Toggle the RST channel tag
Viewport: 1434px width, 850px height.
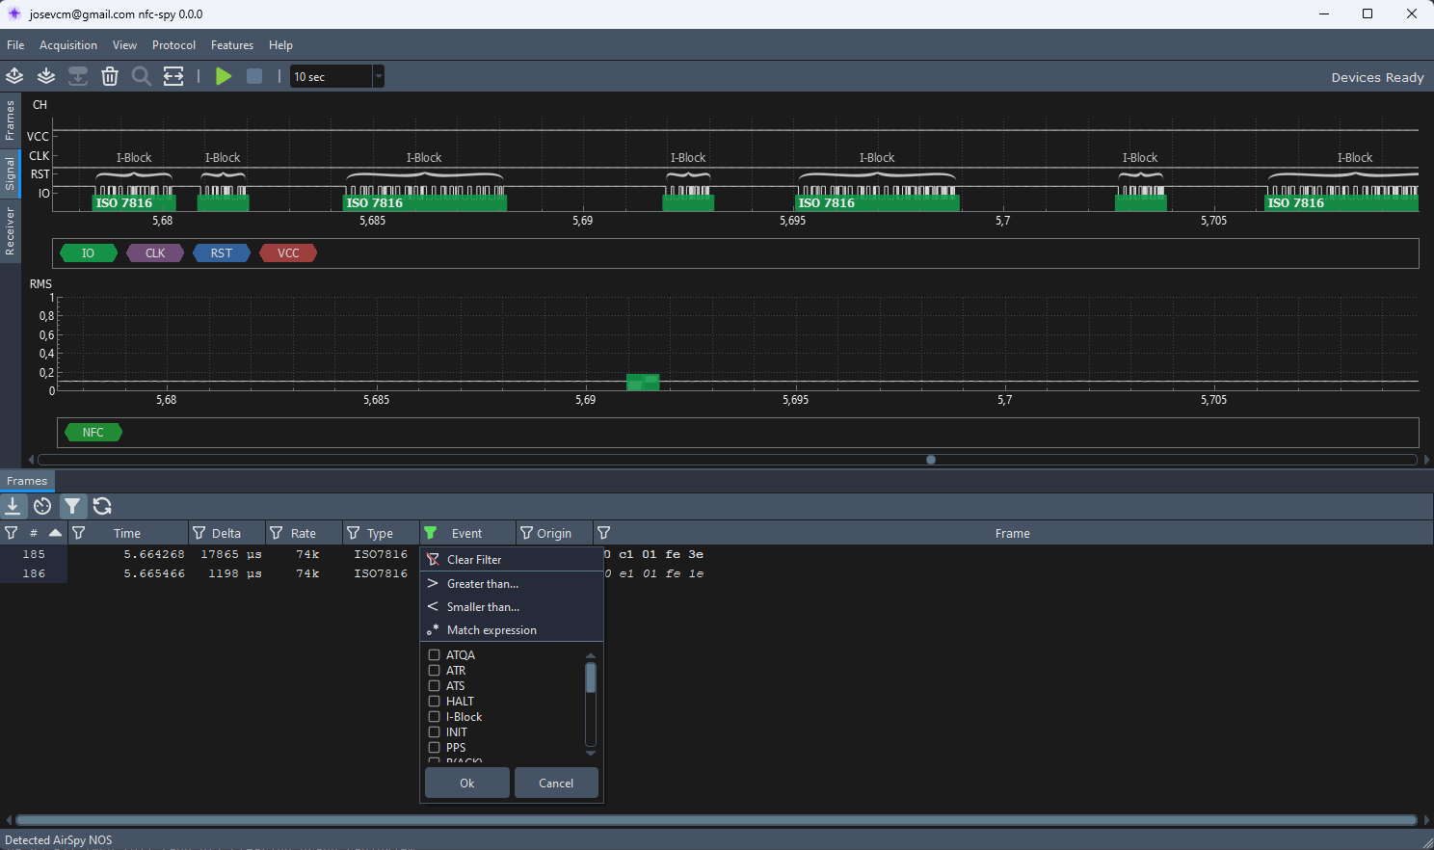pos(222,253)
